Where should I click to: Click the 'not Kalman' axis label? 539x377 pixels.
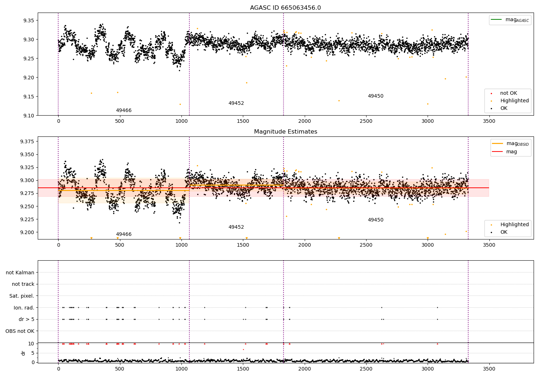[x=20, y=273]
